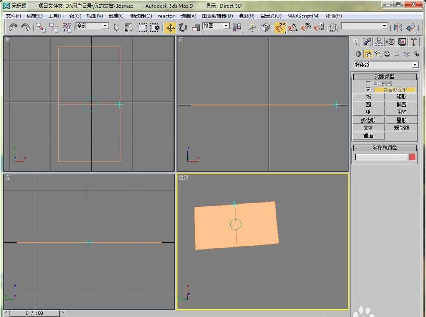Click the 圆 shape button

368,105
